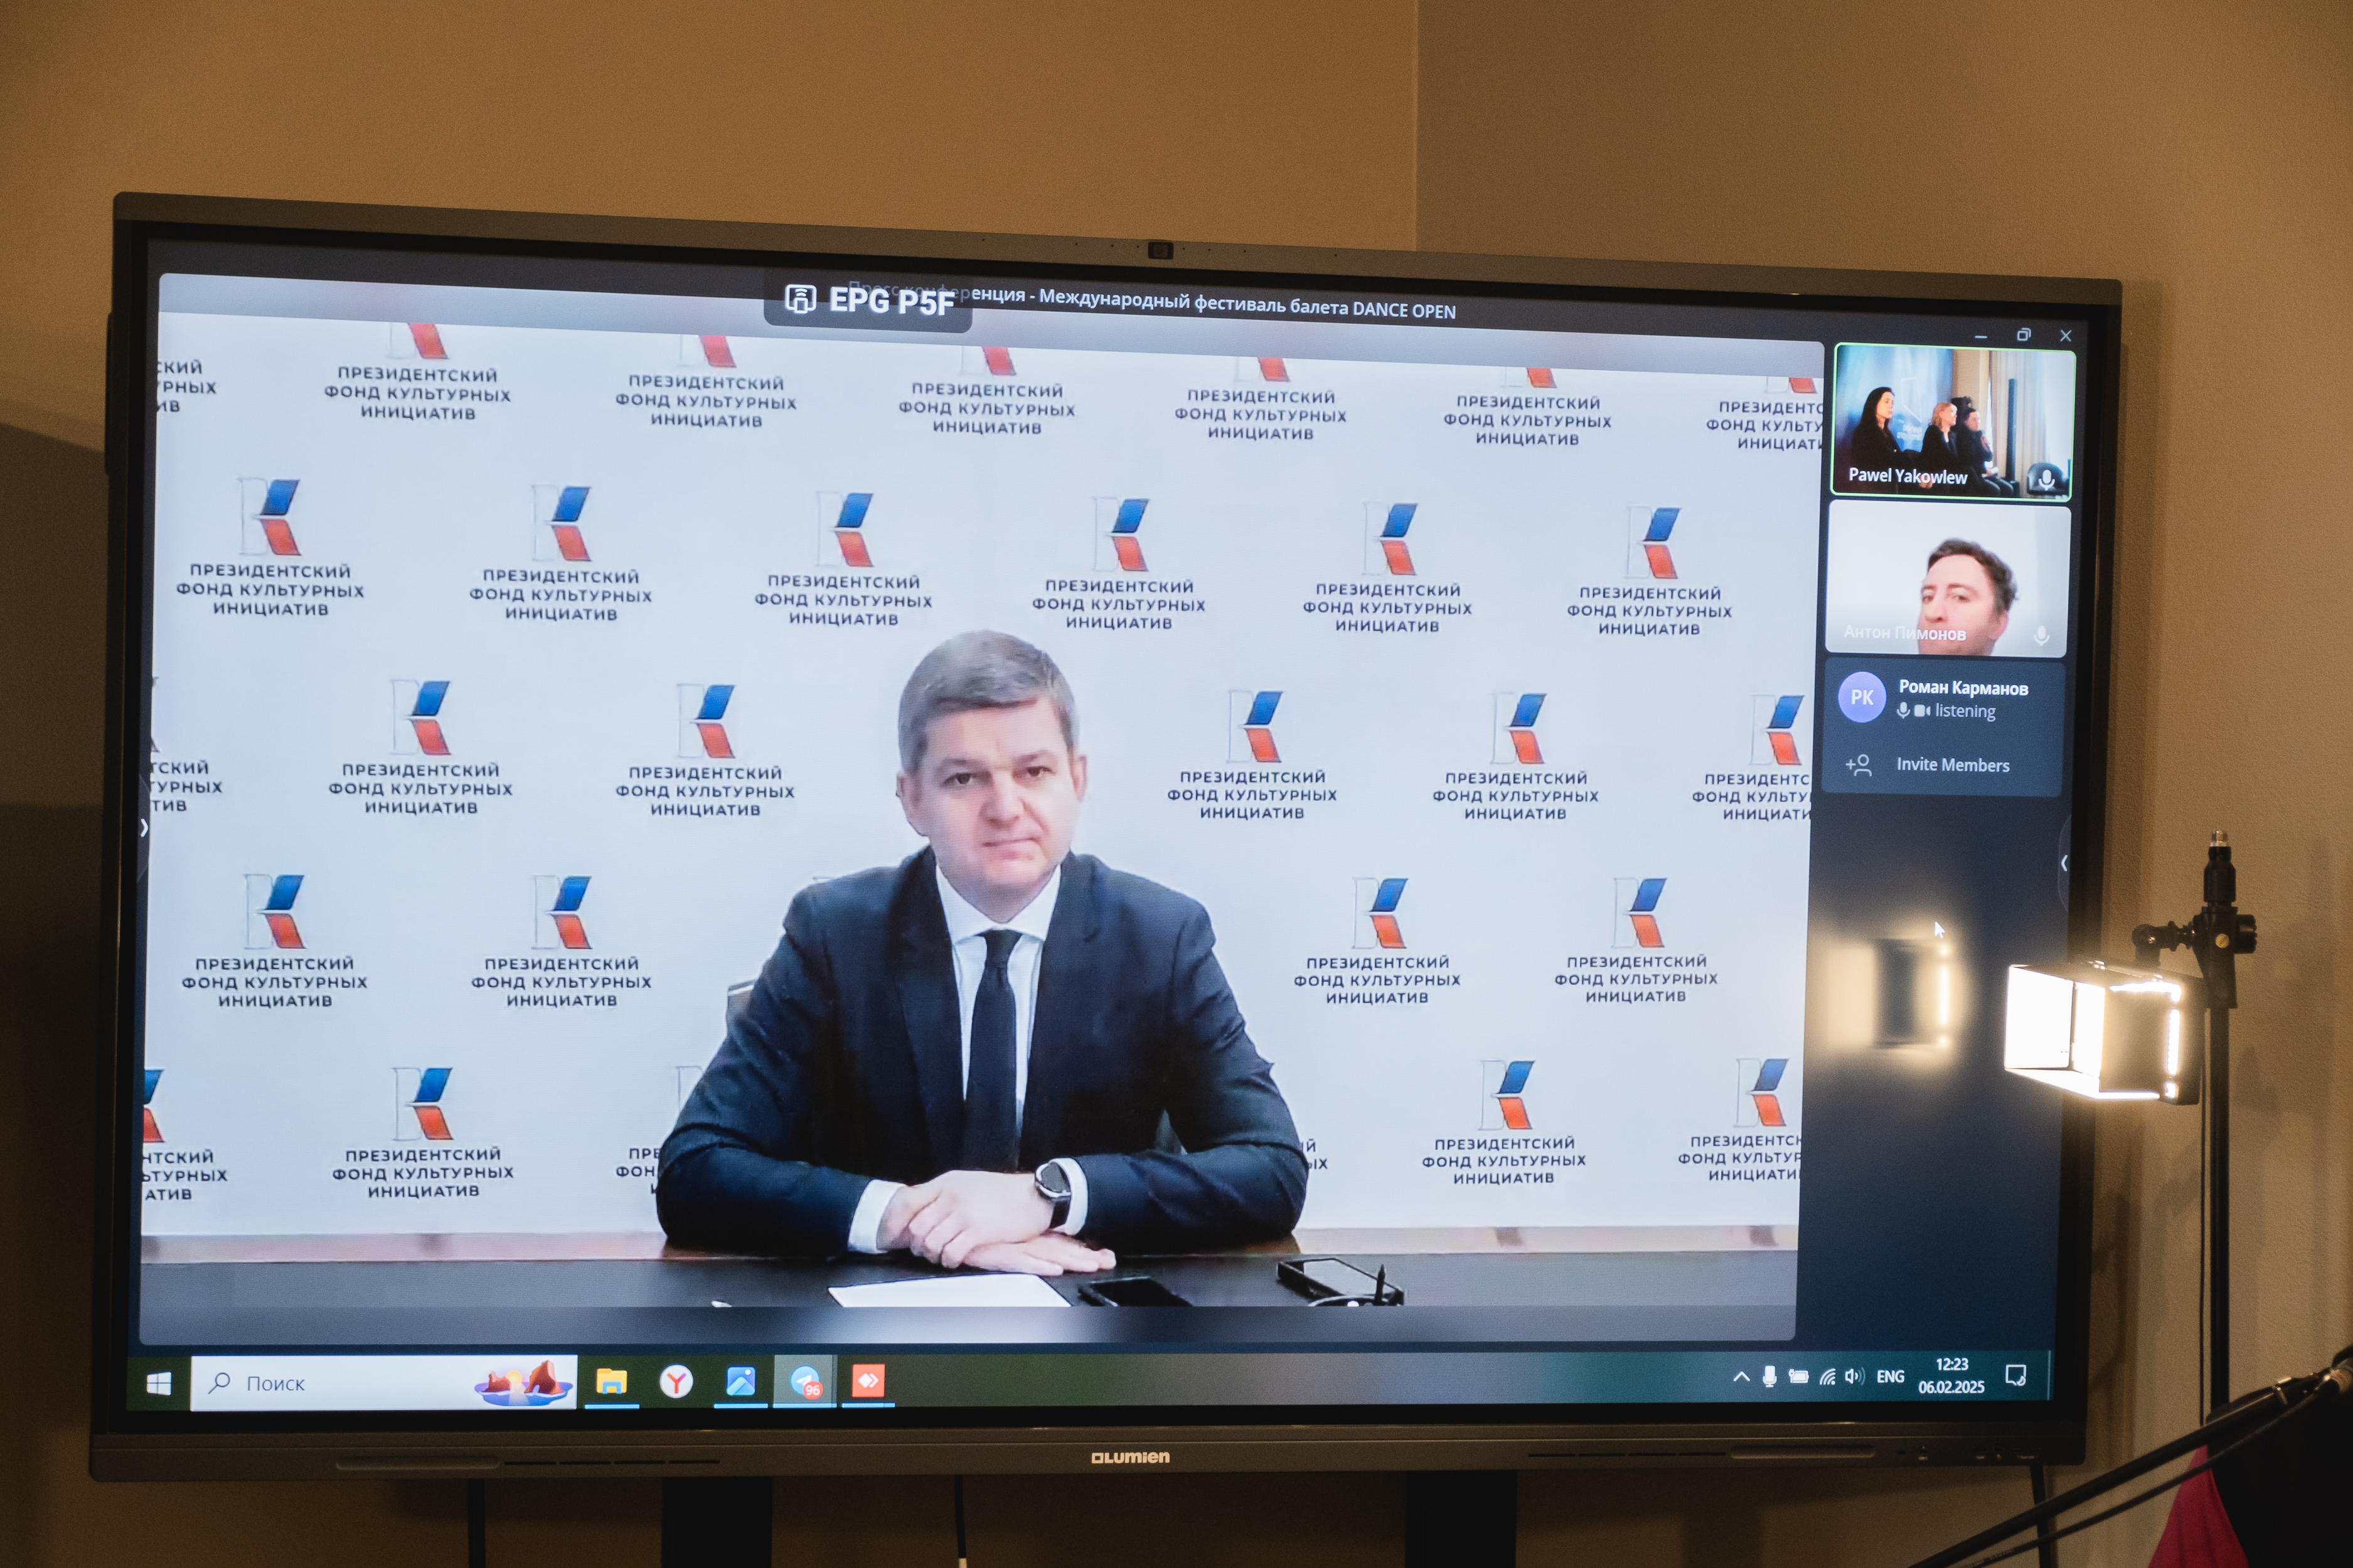Expand the left panel chevron arrow
This screenshot has height=1568, width=2353.
145,827
